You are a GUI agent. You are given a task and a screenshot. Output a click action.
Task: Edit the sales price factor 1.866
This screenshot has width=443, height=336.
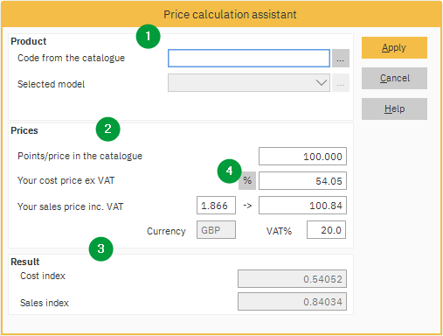(216, 206)
